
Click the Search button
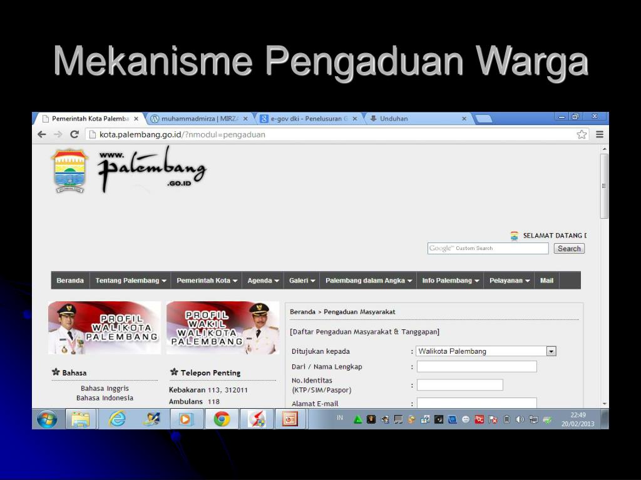click(569, 249)
